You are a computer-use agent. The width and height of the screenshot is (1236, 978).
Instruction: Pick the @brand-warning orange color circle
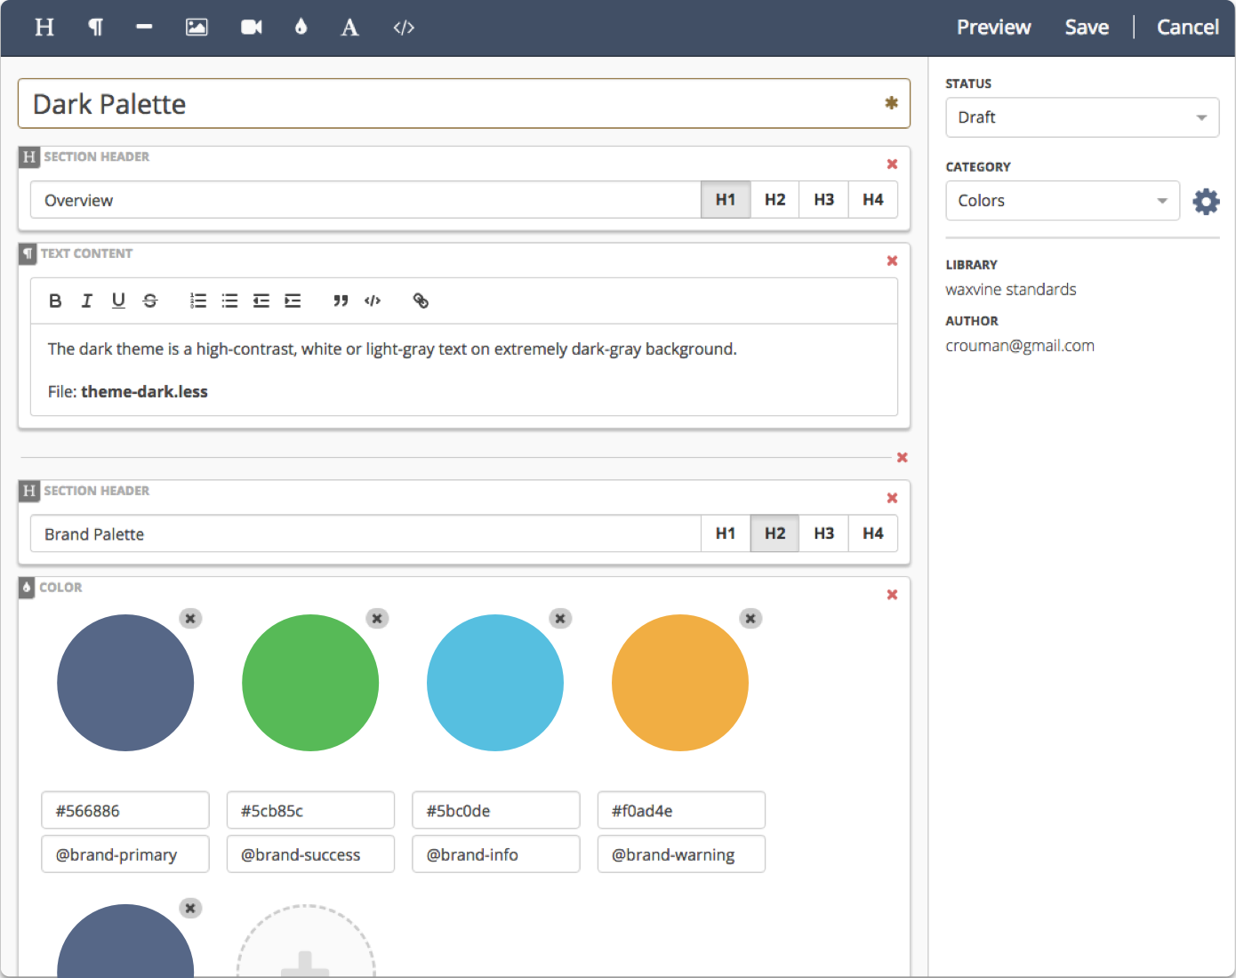coord(680,683)
